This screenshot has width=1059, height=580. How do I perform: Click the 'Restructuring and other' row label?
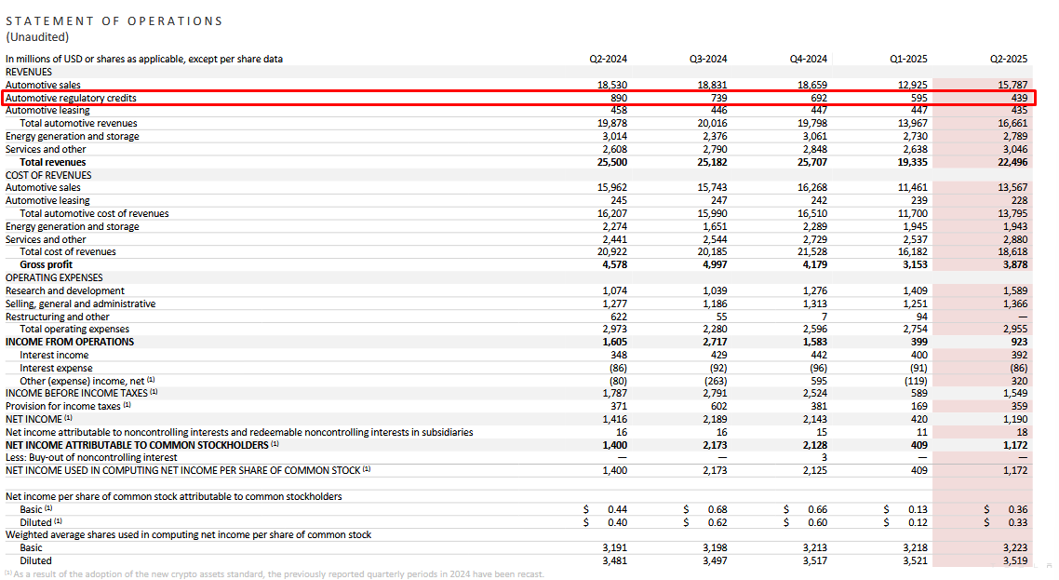pyautogui.click(x=58, y=317)
